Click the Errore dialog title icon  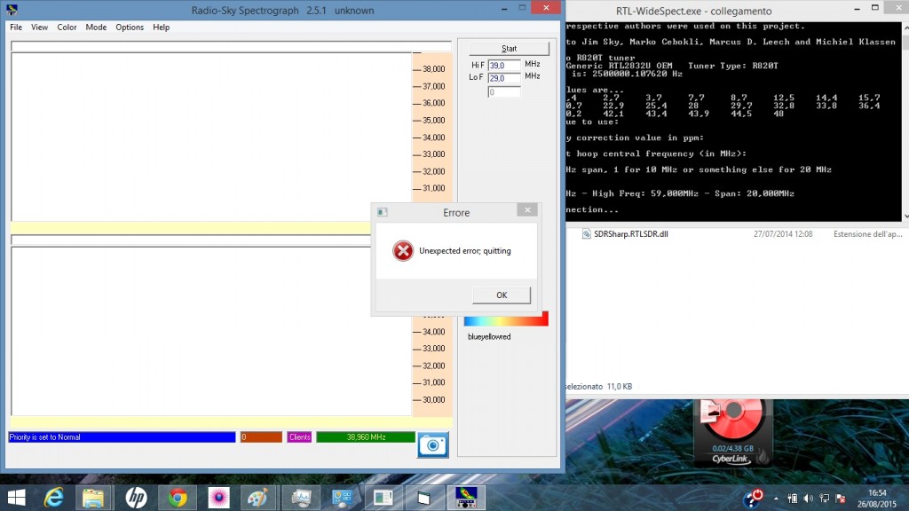(x=382, y=212)
